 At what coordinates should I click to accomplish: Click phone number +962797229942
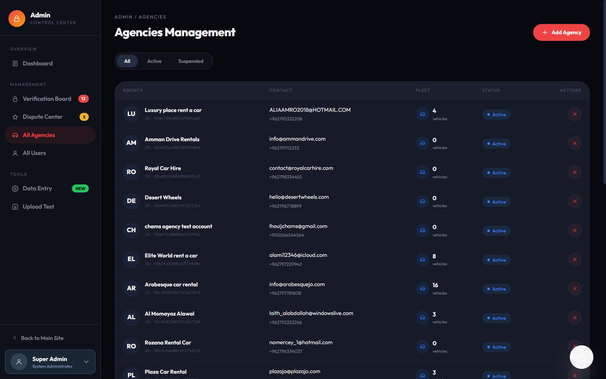pyautogui.click(x=286, y=264)
